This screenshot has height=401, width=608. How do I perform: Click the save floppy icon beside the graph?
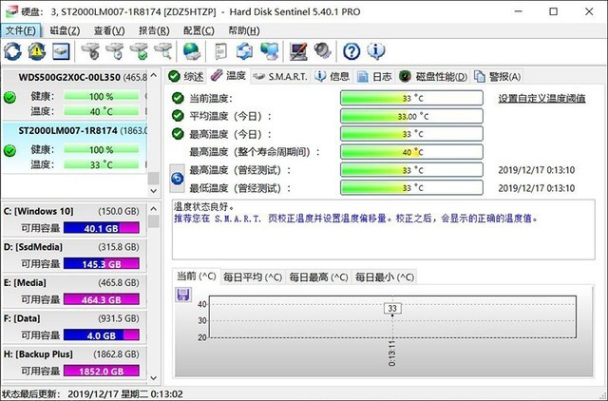tap(182, 295)
